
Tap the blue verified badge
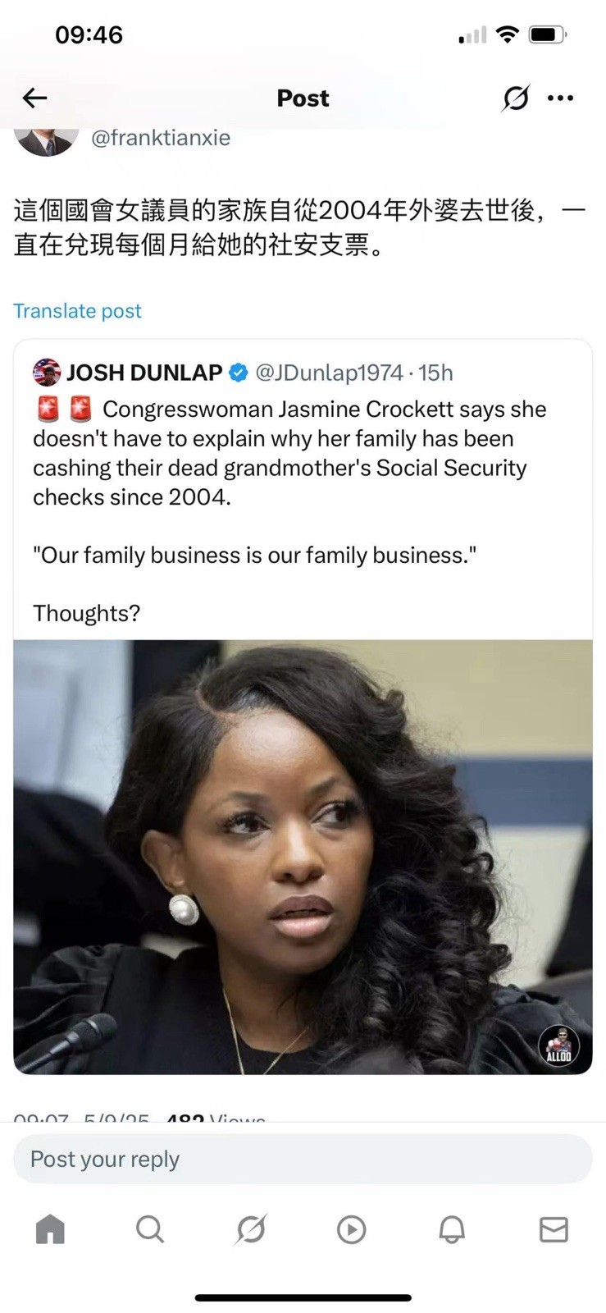click(238, 373)
